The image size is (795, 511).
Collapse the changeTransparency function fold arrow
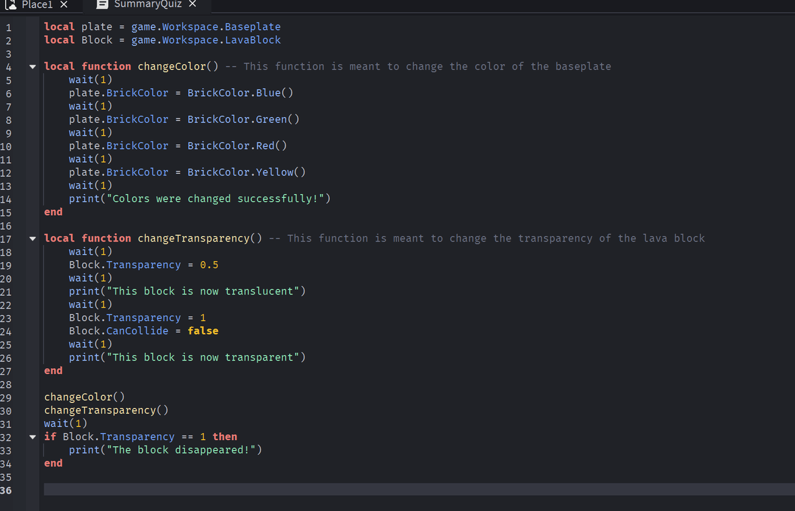(32, 238)
